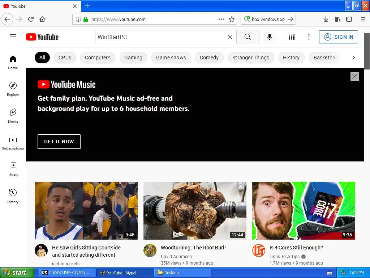Open Subscriptions in YouTube sidebar
370x278 pixels.
(x=13, y=143)
